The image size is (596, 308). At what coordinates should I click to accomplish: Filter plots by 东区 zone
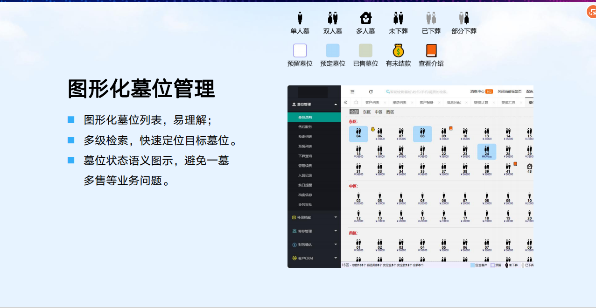tap(367, 112)
